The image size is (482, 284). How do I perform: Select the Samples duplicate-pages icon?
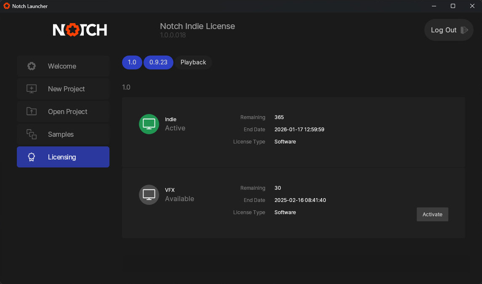click(x=31, y=134)
